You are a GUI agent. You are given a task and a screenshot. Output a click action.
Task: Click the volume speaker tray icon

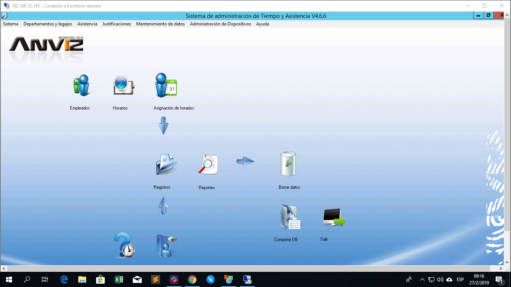pos(440,280)
